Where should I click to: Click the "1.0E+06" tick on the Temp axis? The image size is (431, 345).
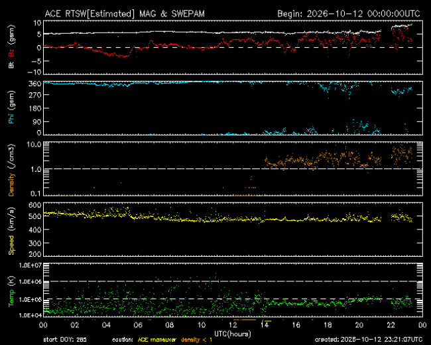point(31,282)
